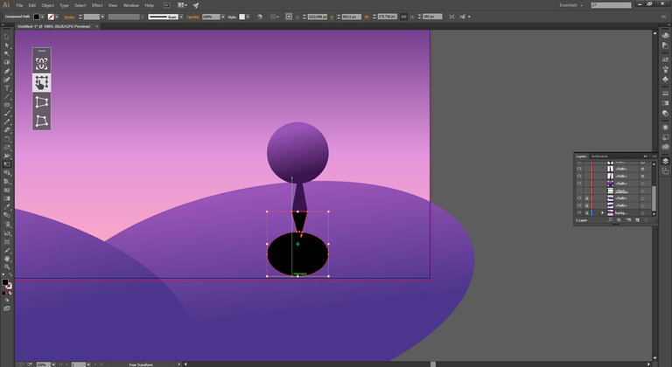Switch to the Artboards tab

pos(599,156)
